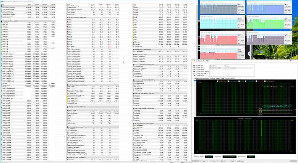Click the green color swatch in Core 3 Clock graph
The image size is (298, 163).
286,19
